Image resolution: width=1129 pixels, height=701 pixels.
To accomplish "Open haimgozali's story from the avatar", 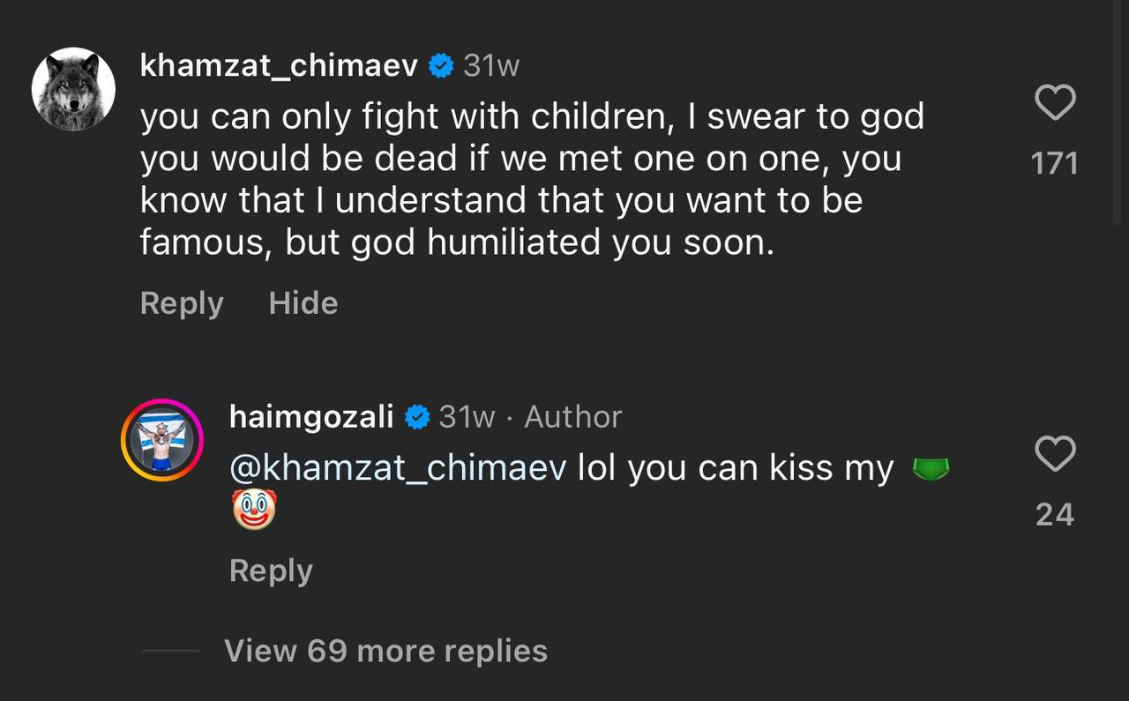I will point(162,440).
